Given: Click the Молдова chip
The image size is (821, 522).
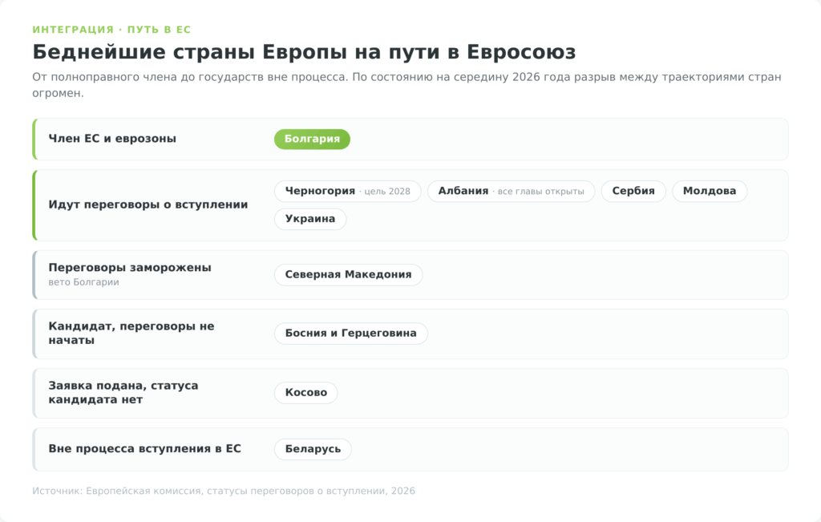Looking at the screenshot, I should coord(710,191).
